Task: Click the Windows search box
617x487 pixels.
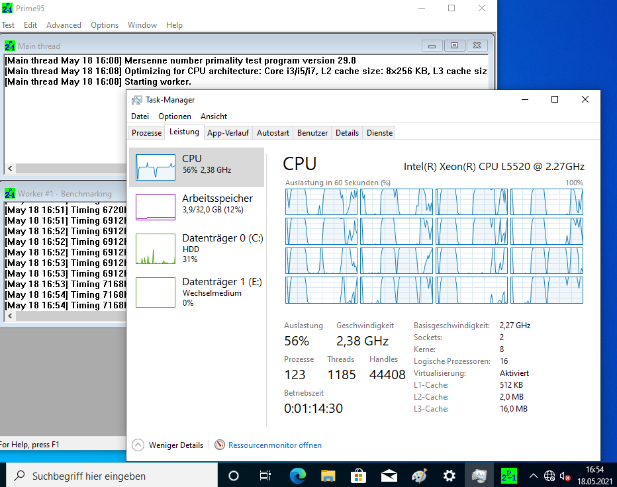Action: pyautogui.click(x=112, y=476)
